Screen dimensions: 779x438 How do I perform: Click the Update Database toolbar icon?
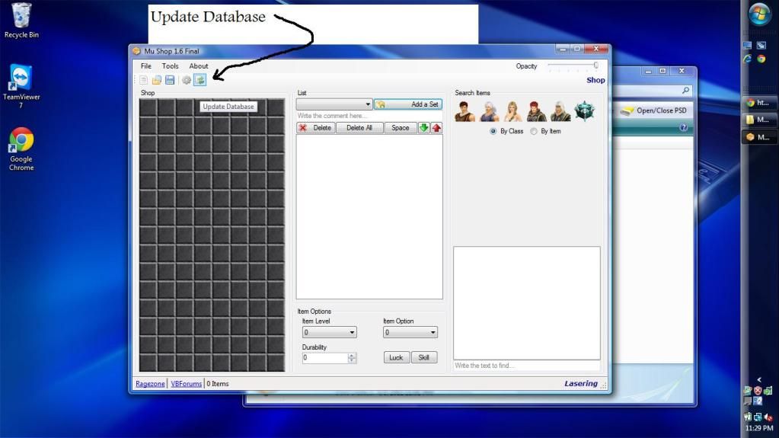coord(200,80)
